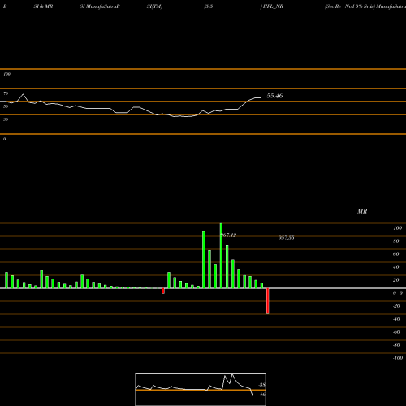The width and height of the screenshot is (406, 406).
Task: Click the SI & MR header text
Action: click(43, 6)
